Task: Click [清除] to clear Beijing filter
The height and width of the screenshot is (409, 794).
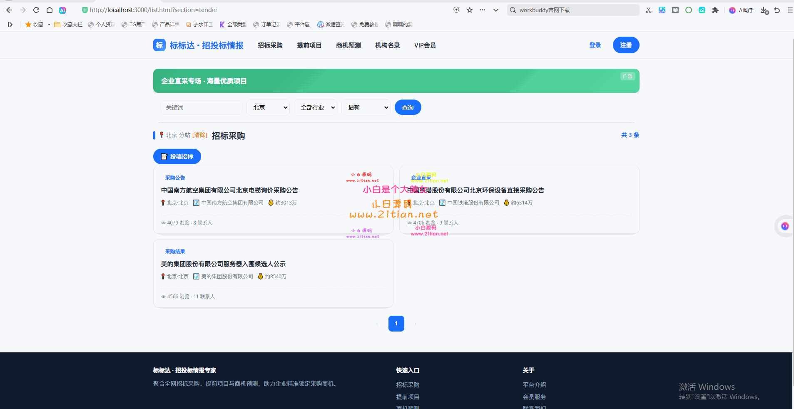Action: click(x=200, y=135)
